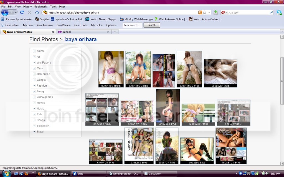
Task: Open the second Watch Anime Online bookmark
Action: (x=206, y=19)
